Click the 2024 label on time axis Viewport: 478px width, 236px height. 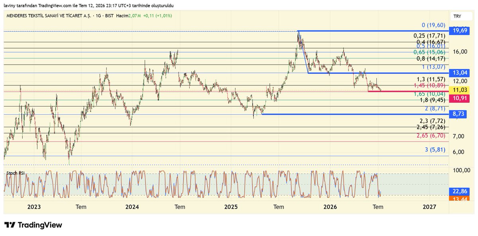coord(132,207)
